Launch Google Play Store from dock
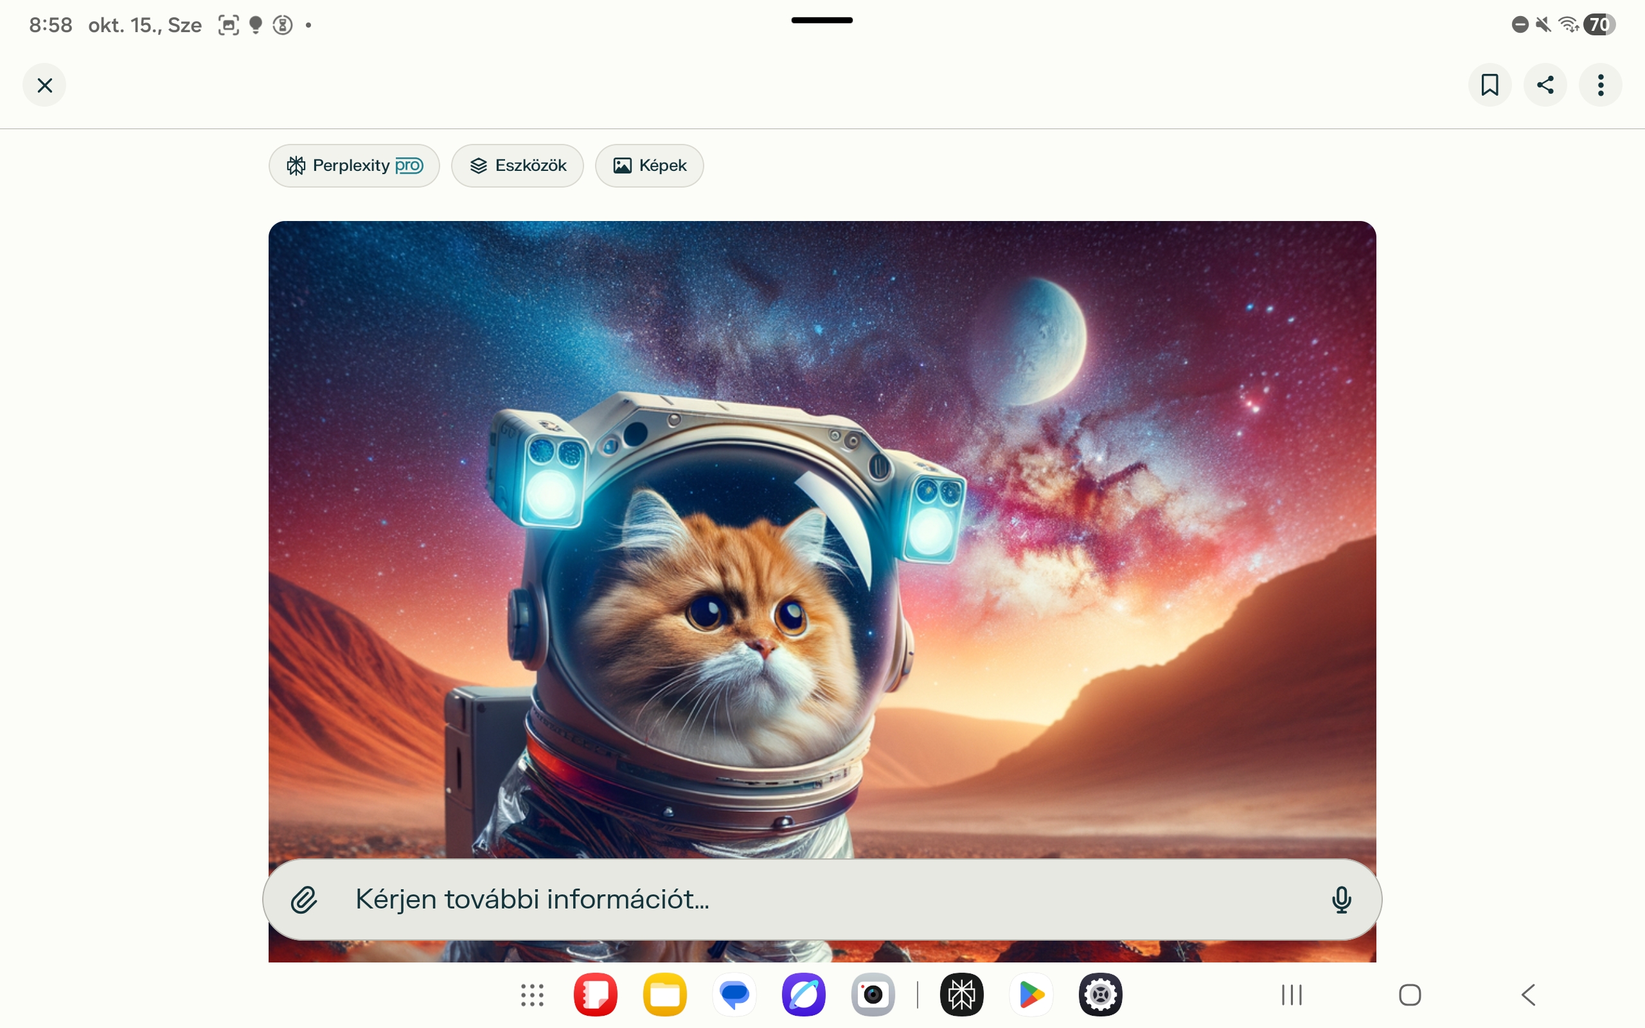Viewport: 1645px width, 1028px height. [x=1031, y=995]
